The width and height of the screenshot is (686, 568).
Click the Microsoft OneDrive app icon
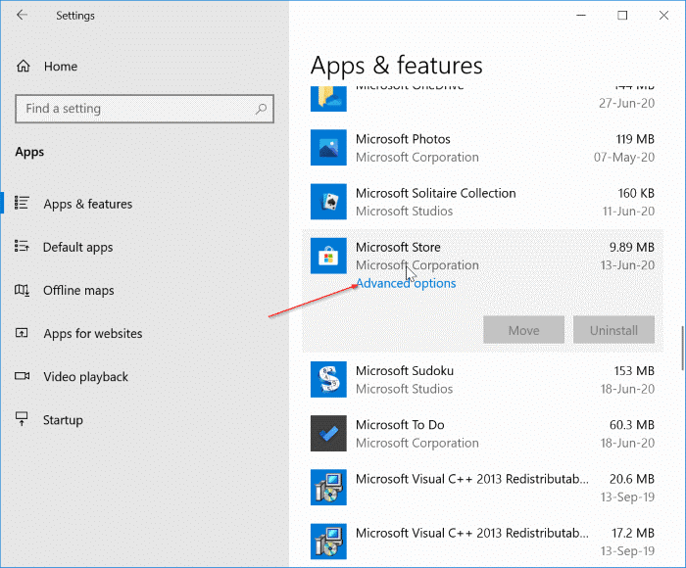(x=328, y=99)
